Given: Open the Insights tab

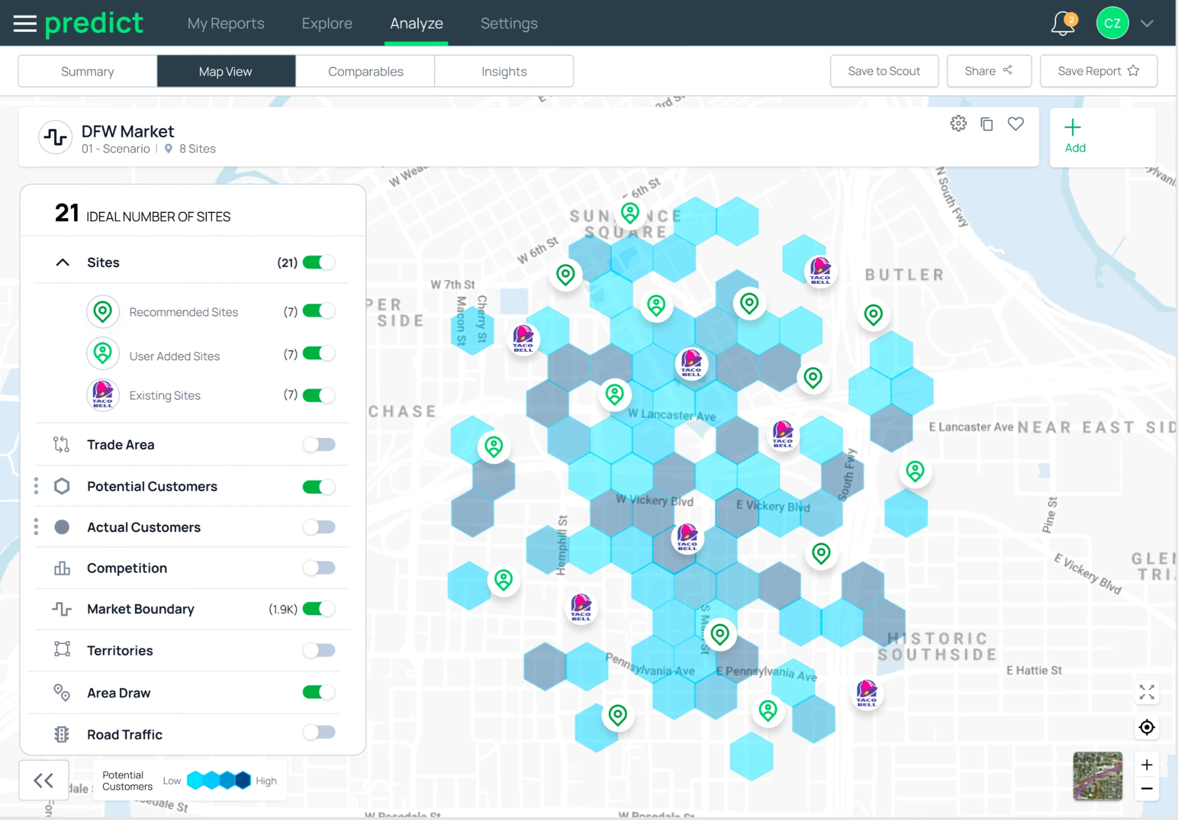Looking at the screenshot, I should pos(504,71).
